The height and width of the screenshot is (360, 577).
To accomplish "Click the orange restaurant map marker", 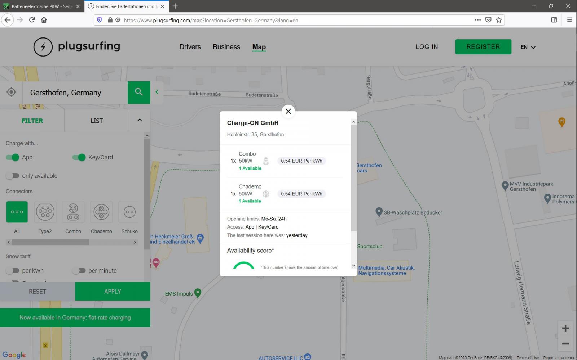I will click(561, 122).
